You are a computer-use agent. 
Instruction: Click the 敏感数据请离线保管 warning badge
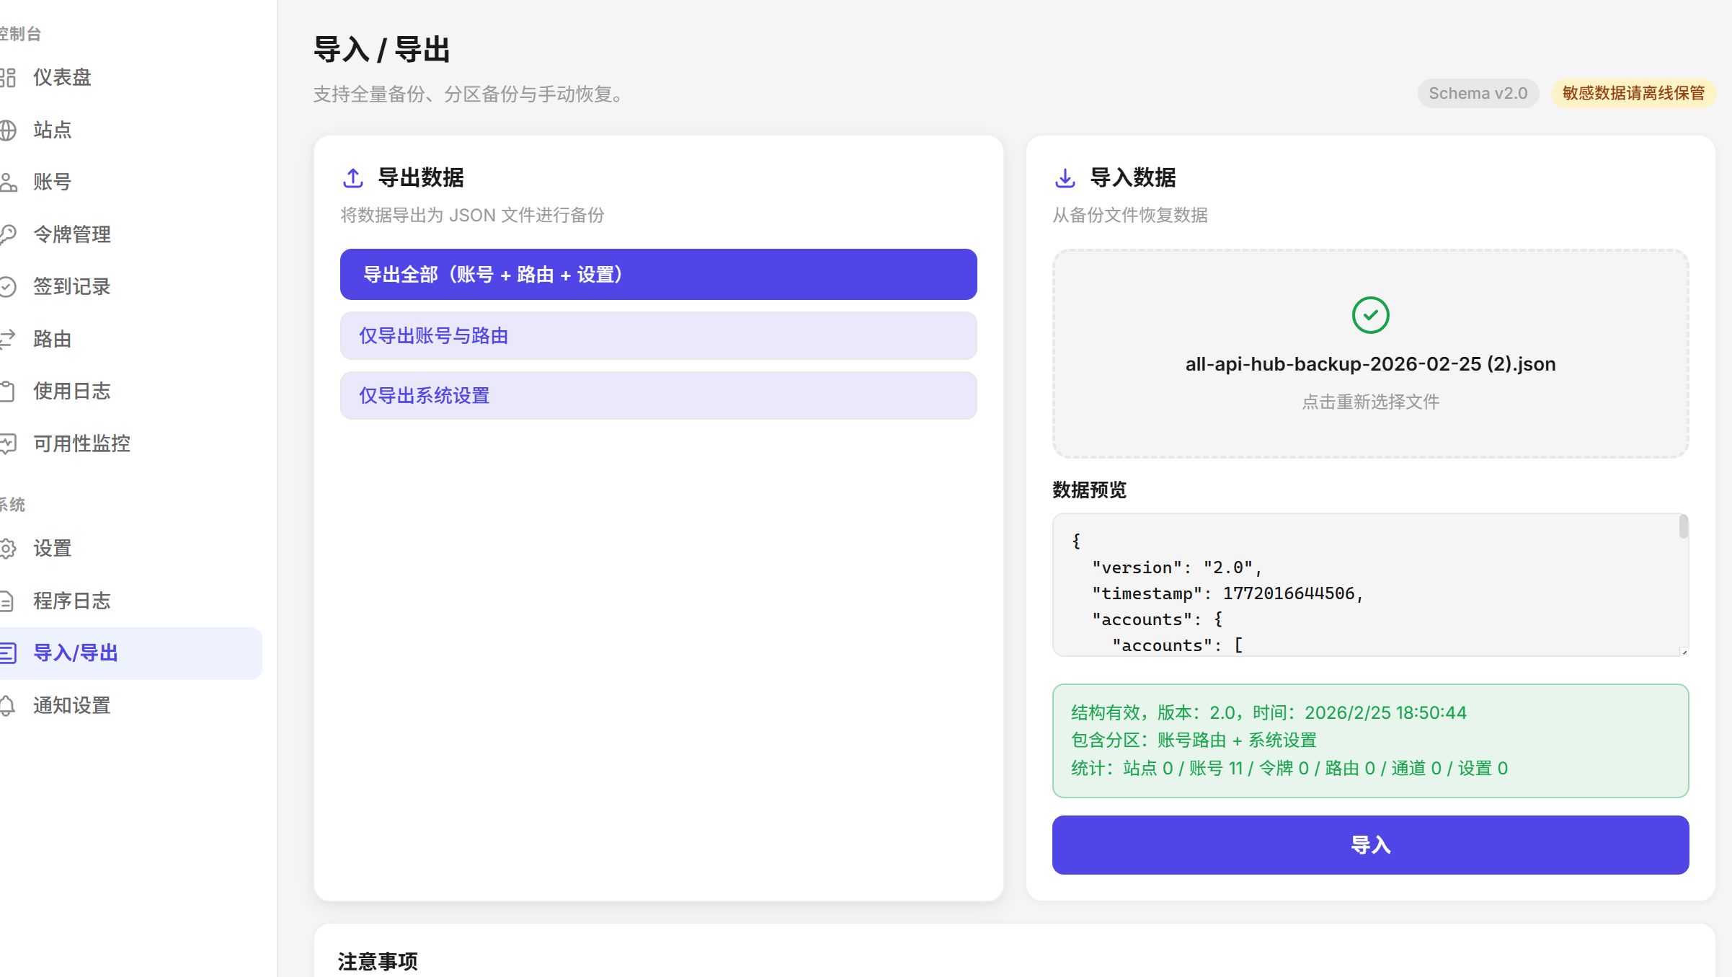(x=1633, y=94)
